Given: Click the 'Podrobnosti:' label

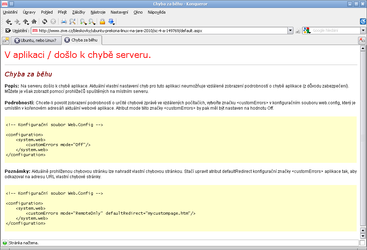Looking at the screenshot, I should coord(19,103).
